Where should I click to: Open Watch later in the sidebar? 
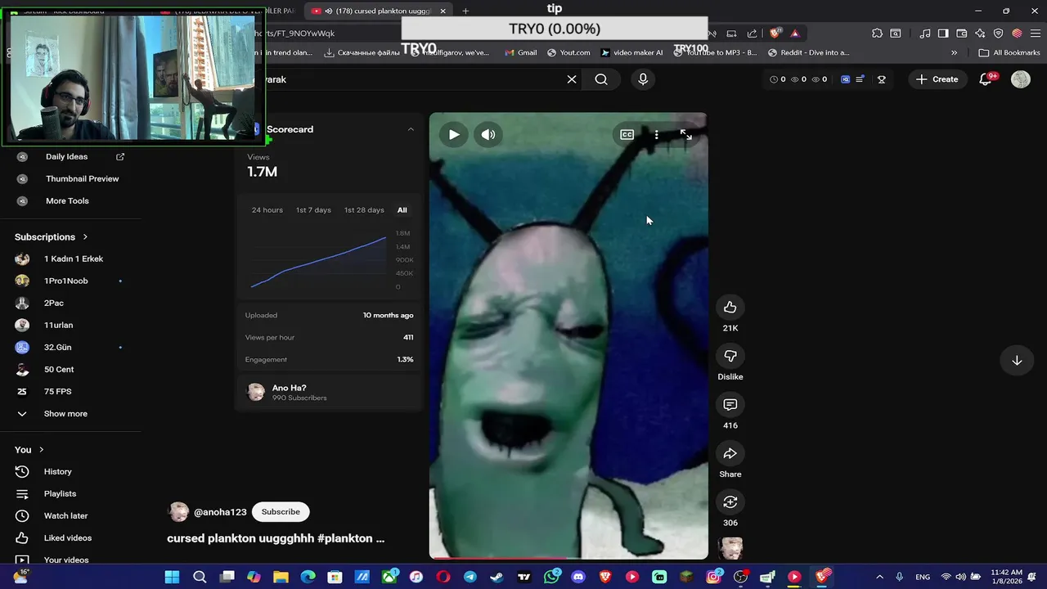point(70,515)
